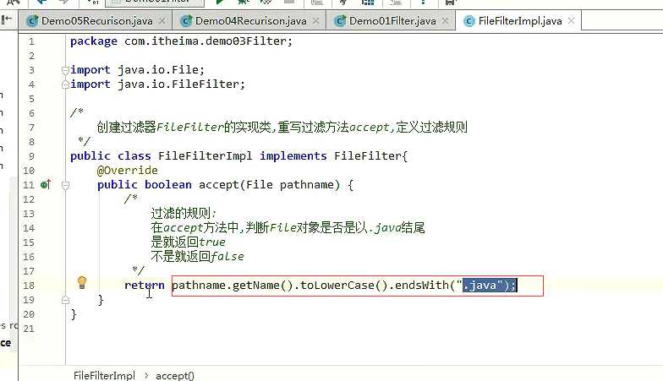Click line number 21 in the gutter

click(x=29, y=329)
